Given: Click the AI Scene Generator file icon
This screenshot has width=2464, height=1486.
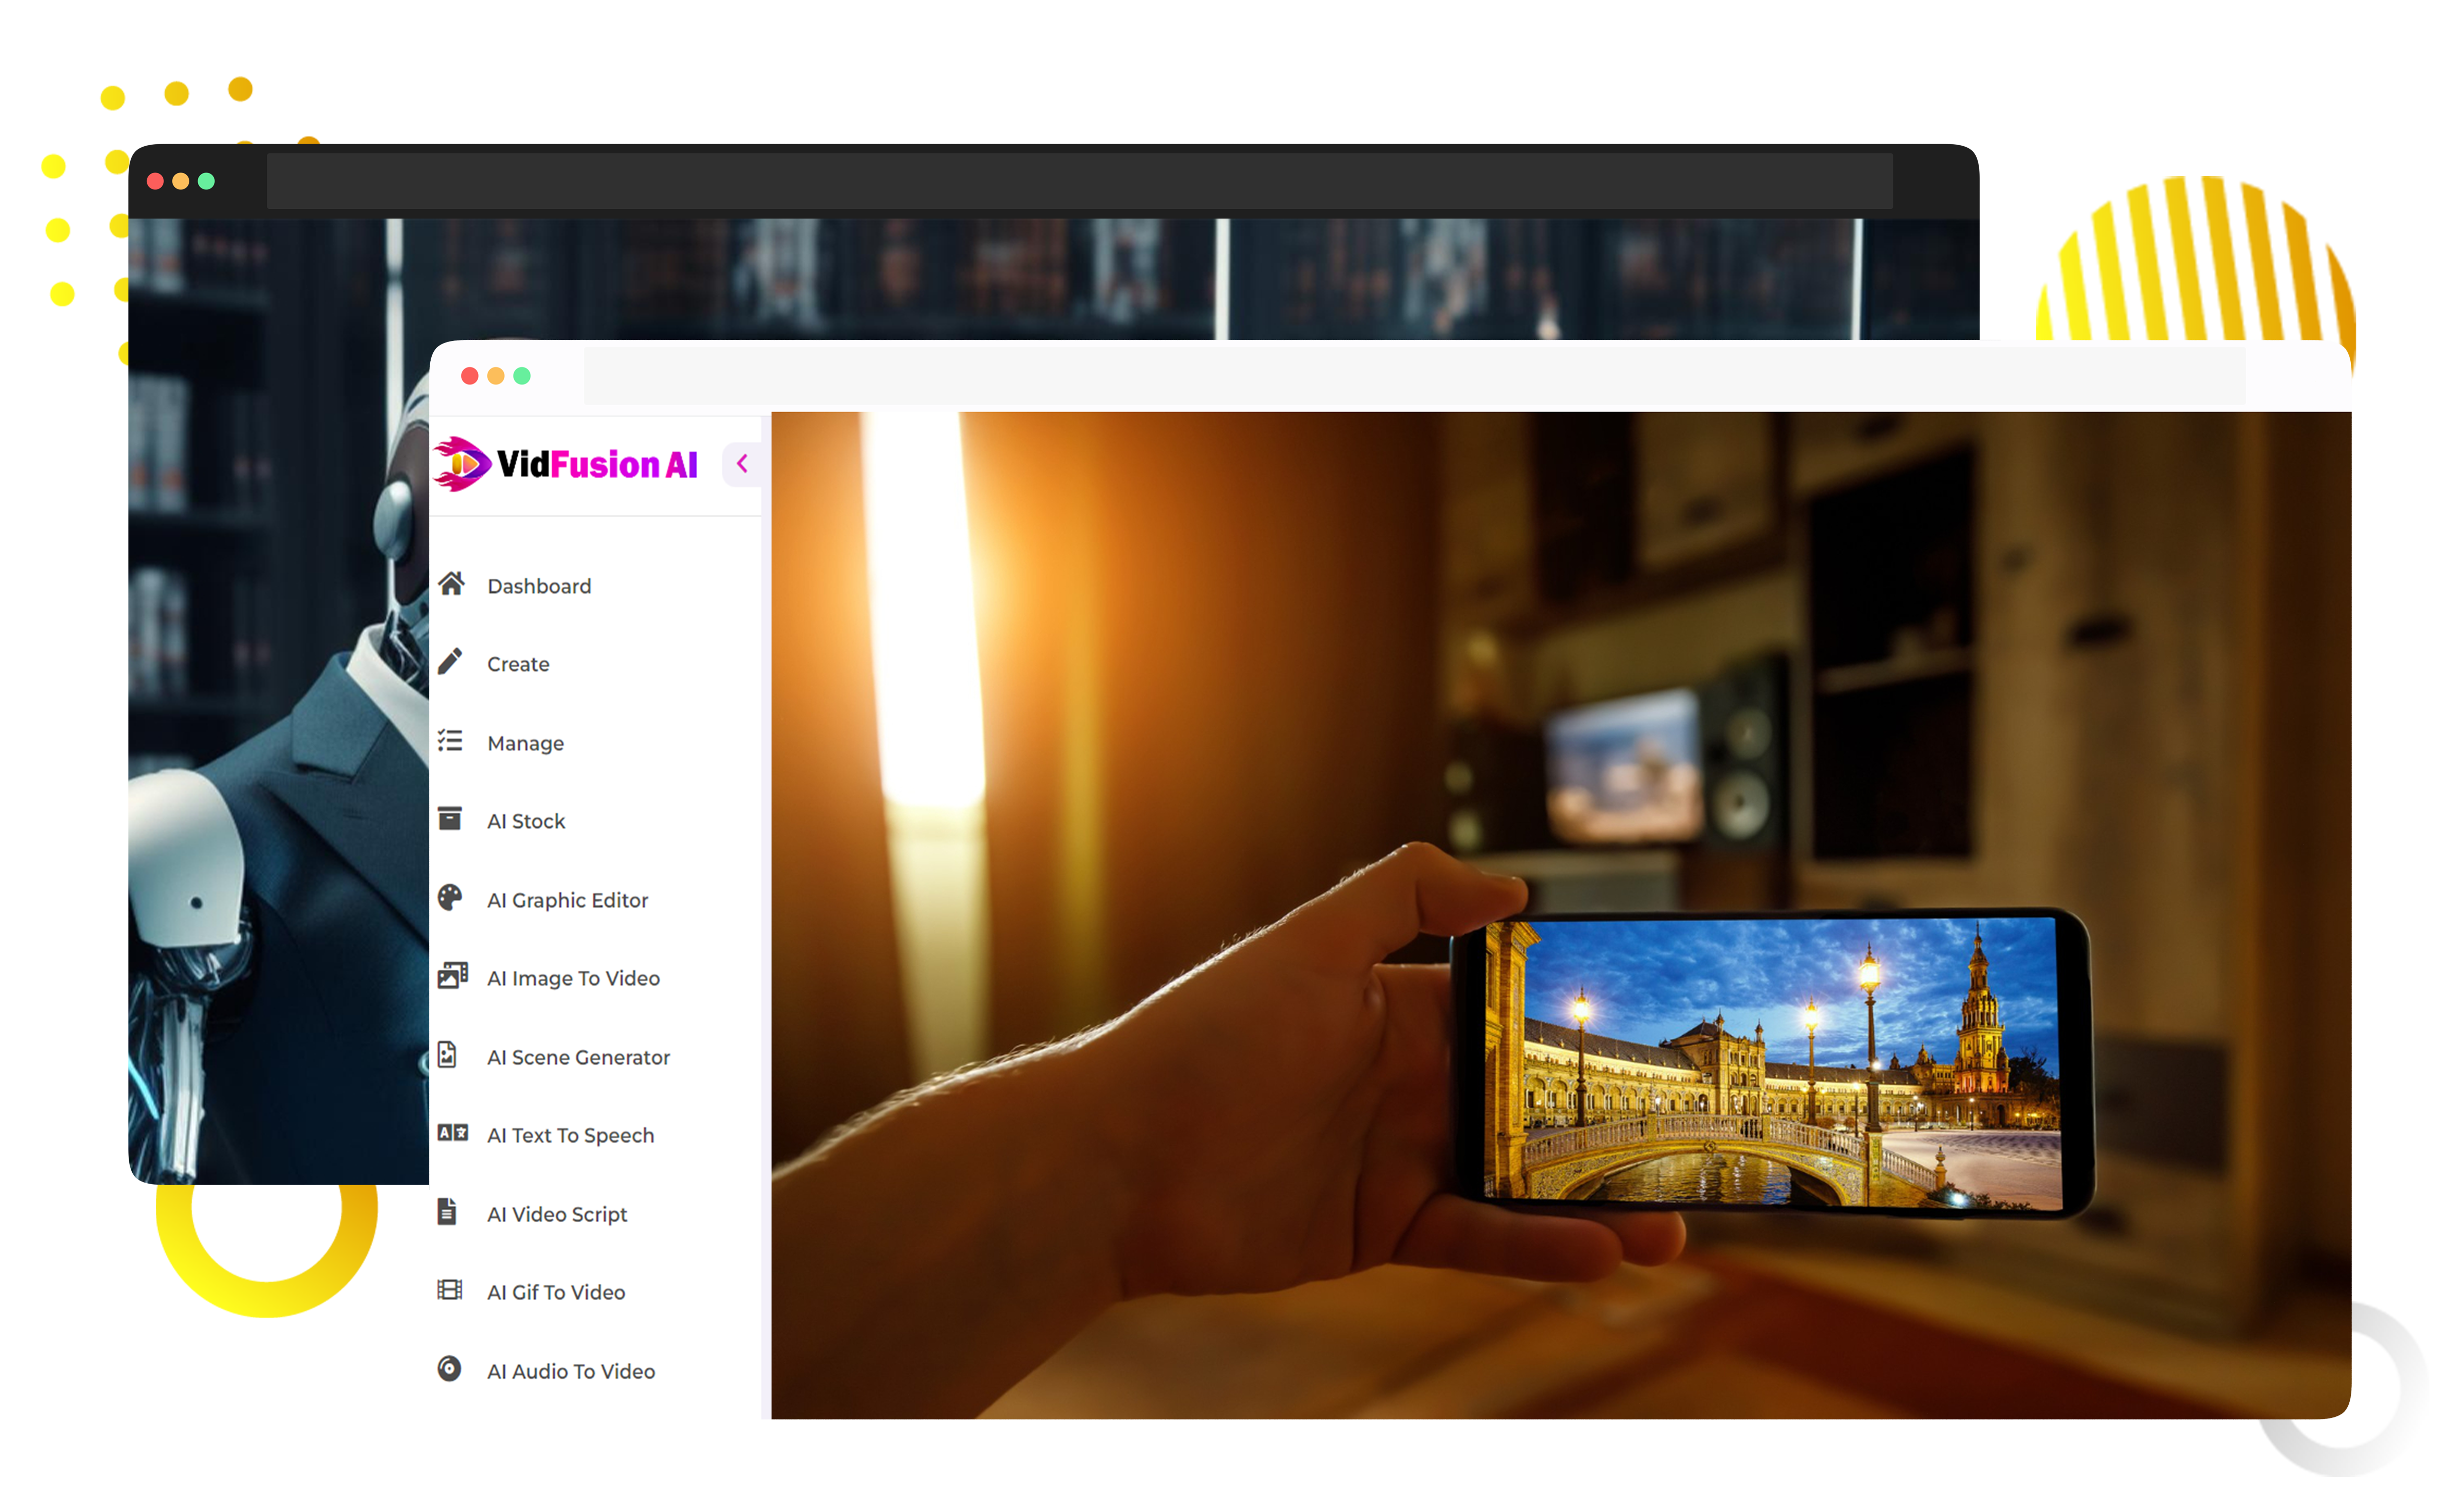Looking at the screenshot, I should (x=448, y=1055).
